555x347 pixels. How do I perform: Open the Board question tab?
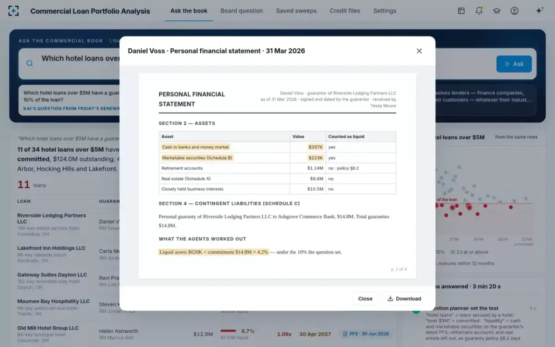(x=241, y=11)
